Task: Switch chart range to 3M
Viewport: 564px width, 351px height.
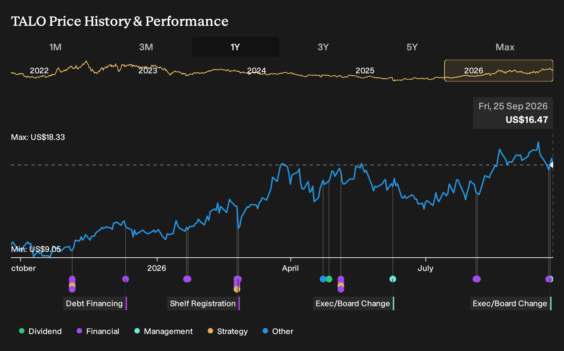Action: point(146,47)
